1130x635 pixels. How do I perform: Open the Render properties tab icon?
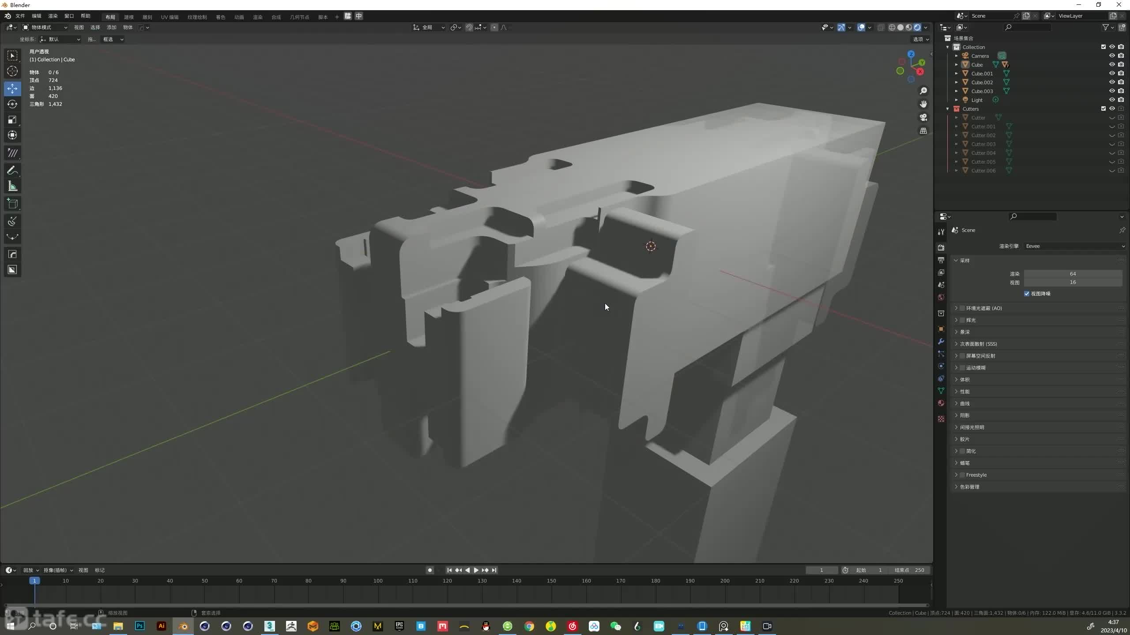click(x=941, y=247)
